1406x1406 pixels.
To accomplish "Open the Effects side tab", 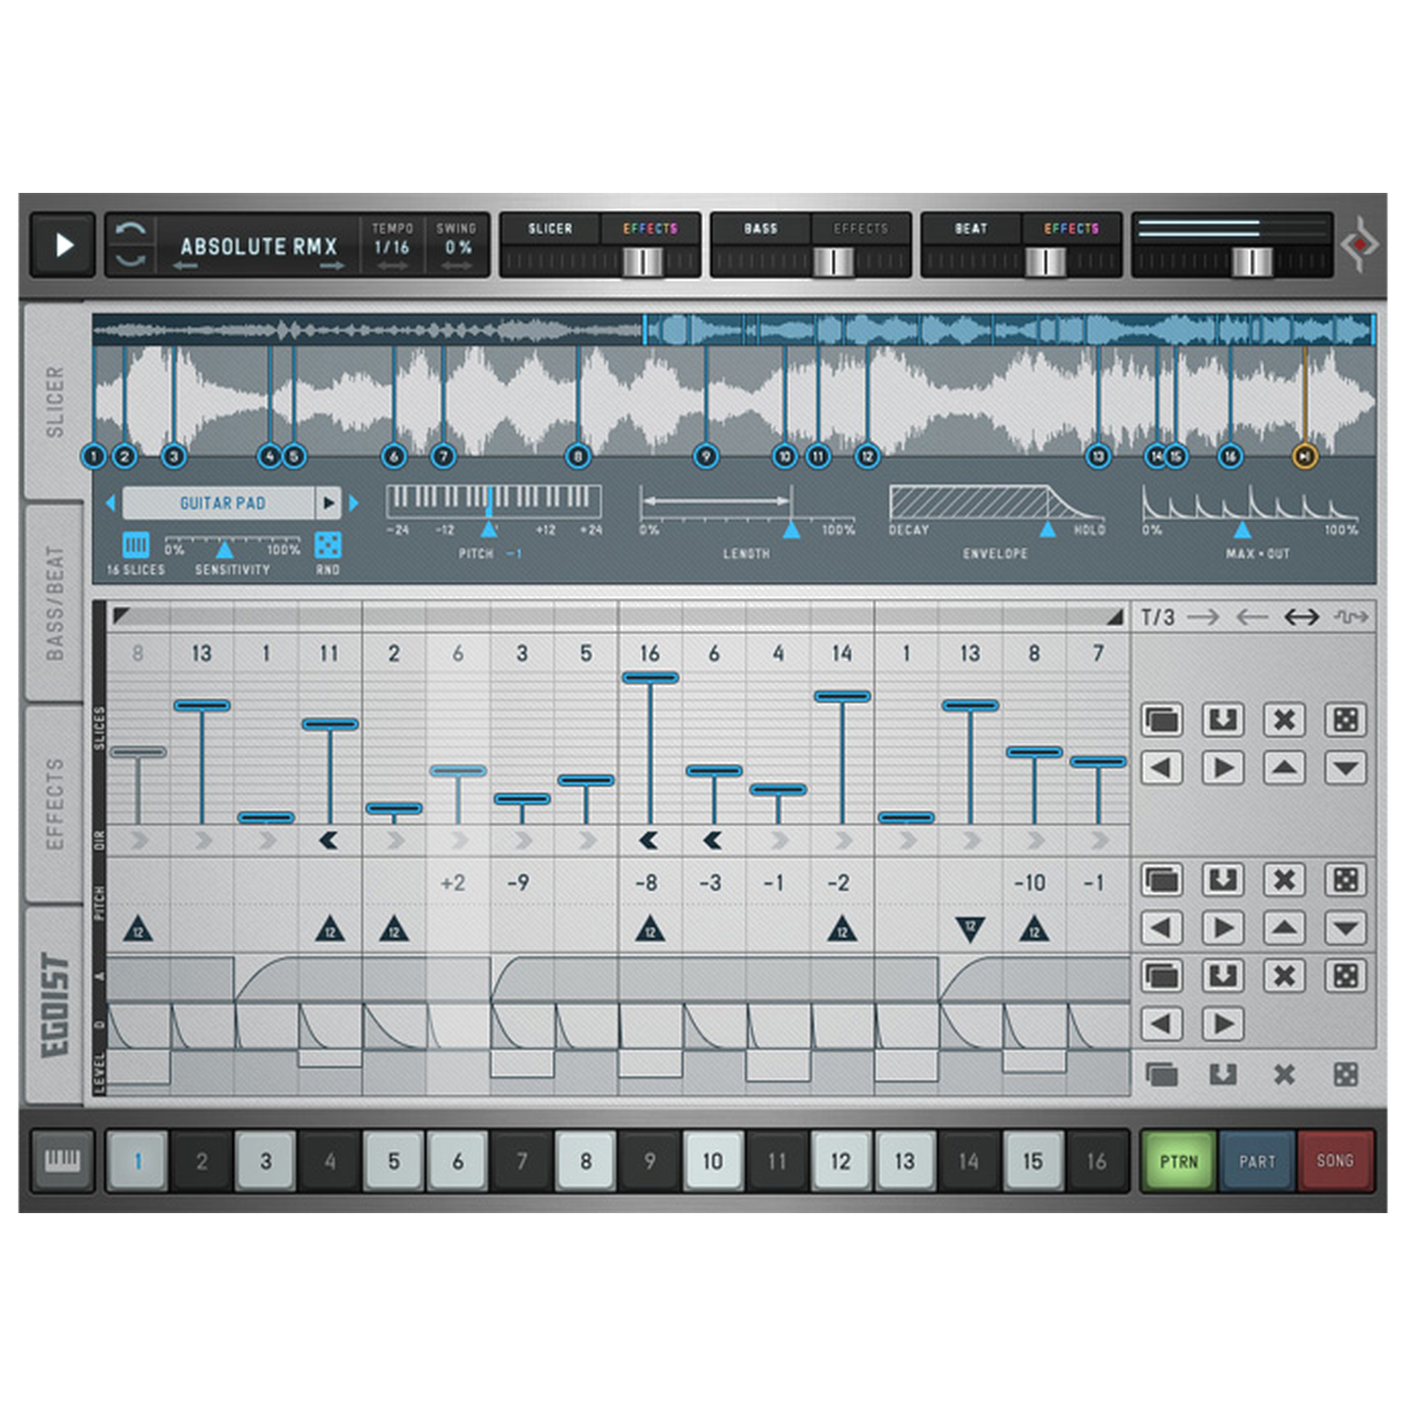I will tap(56, 803).
